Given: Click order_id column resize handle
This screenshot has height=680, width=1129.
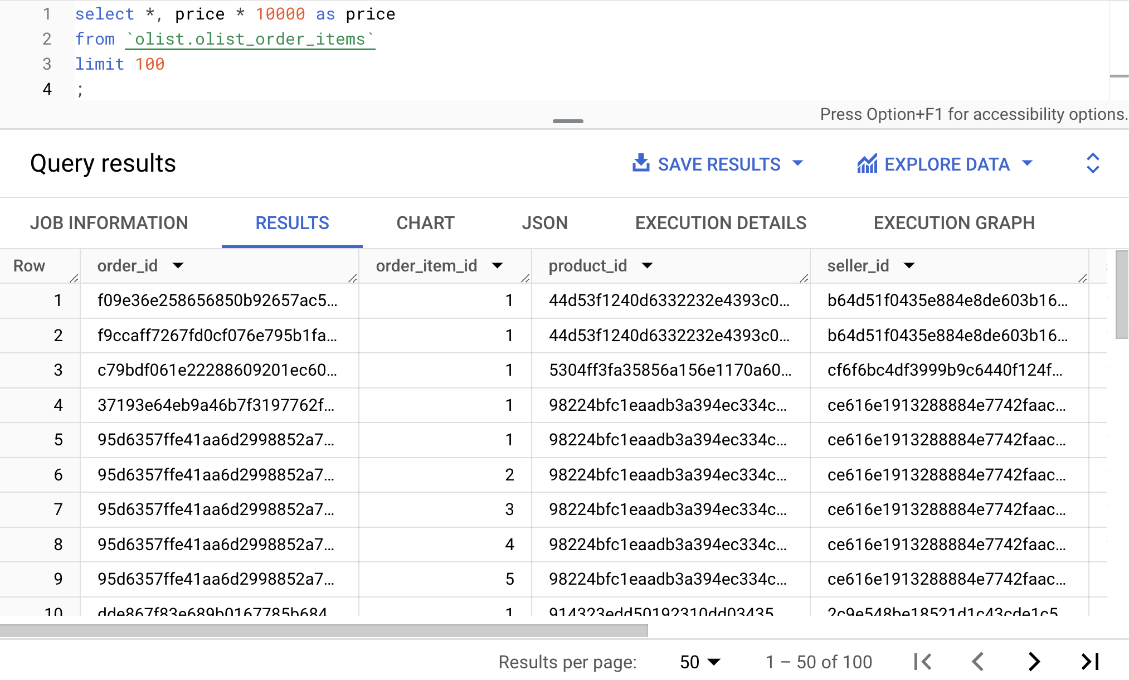Looking at the screenshot, I should click(x=352, y=278).
